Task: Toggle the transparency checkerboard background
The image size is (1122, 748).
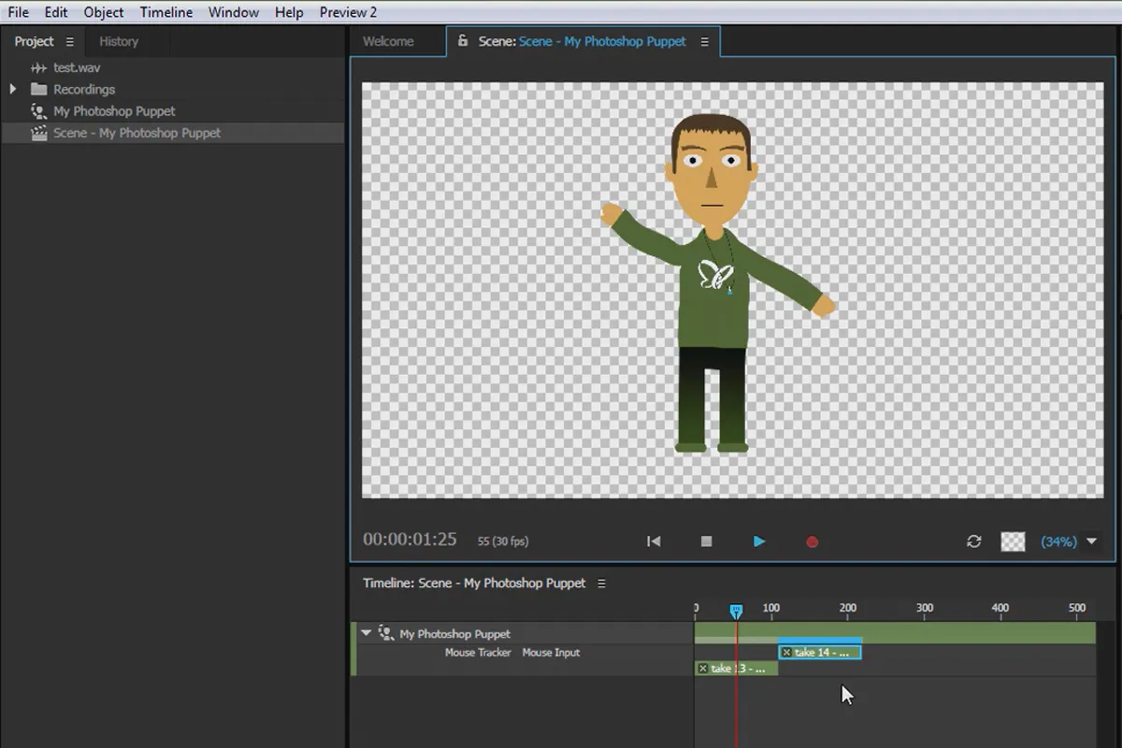Action: tap(1013, 541)
